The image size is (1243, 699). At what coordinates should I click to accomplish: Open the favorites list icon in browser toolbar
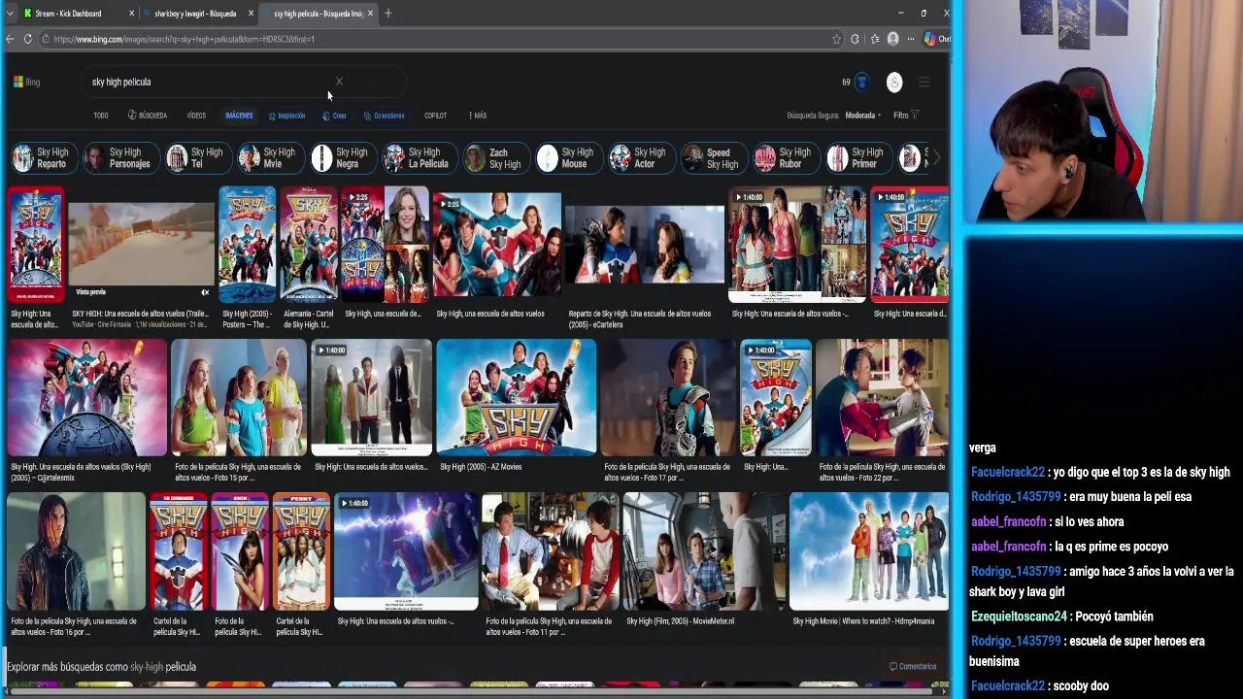(874, 39)
